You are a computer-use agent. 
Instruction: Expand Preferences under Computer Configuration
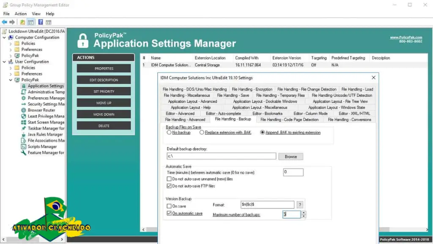[11, 50]
